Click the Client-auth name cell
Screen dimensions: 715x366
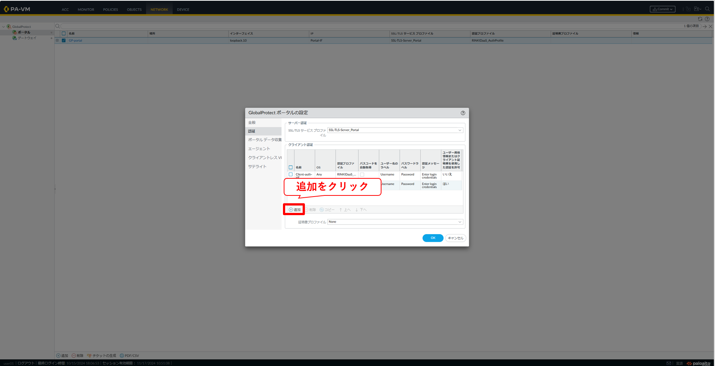pos(305,175)
